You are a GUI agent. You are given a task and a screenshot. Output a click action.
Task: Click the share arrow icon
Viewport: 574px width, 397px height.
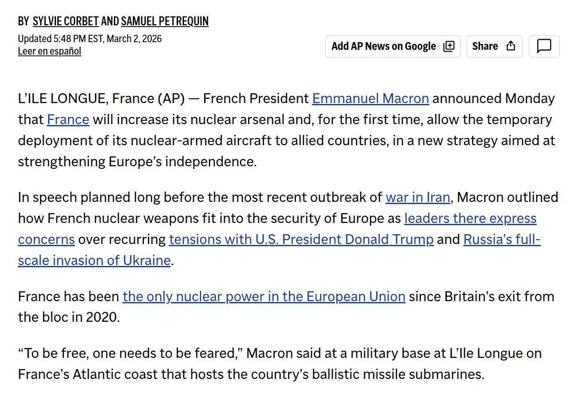pyautogui.click(x=511, y=46)
